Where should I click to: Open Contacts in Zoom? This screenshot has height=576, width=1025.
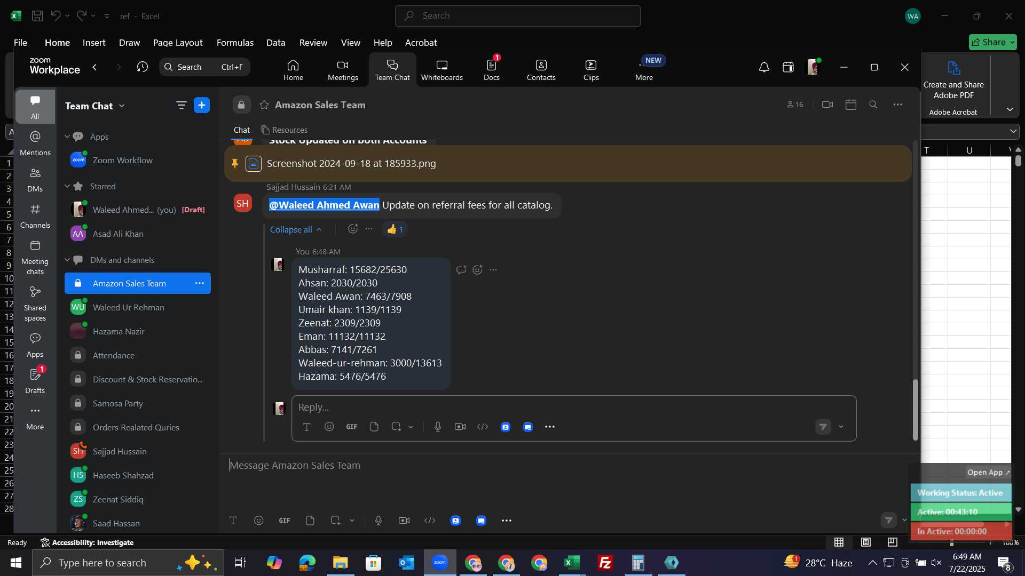[541, 70]
